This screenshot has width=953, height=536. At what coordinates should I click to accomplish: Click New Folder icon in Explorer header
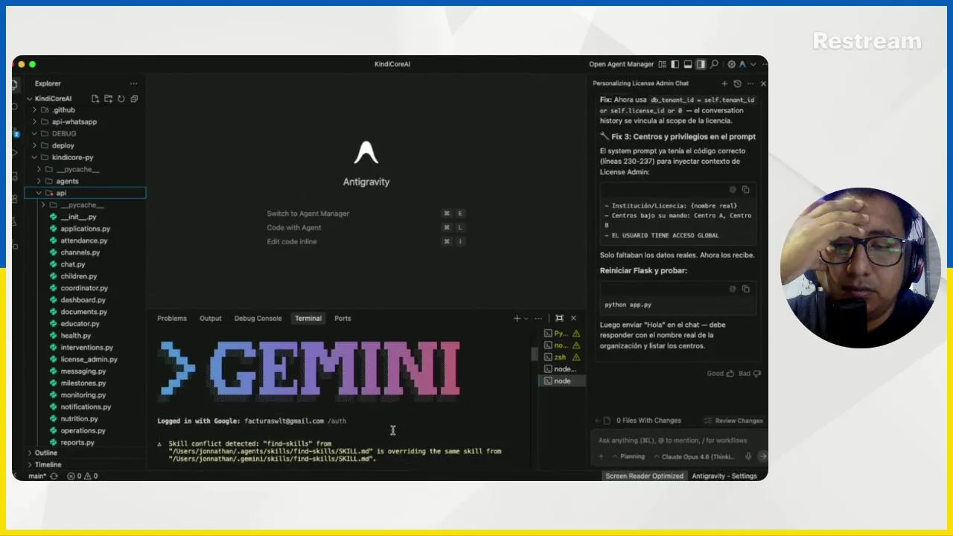[x=108, y=98]
